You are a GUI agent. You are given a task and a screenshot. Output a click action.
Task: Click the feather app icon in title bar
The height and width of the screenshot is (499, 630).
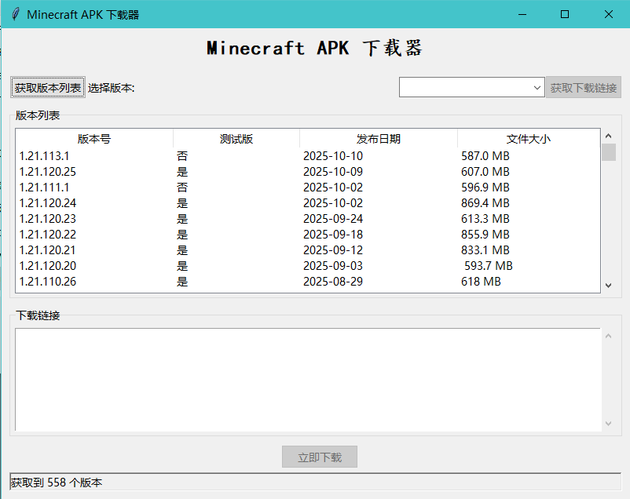click(x=15, y=14)
